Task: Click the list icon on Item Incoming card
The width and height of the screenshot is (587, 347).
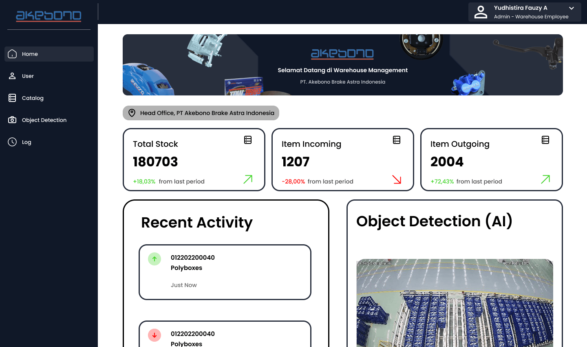Action: (x=397, y=140)
